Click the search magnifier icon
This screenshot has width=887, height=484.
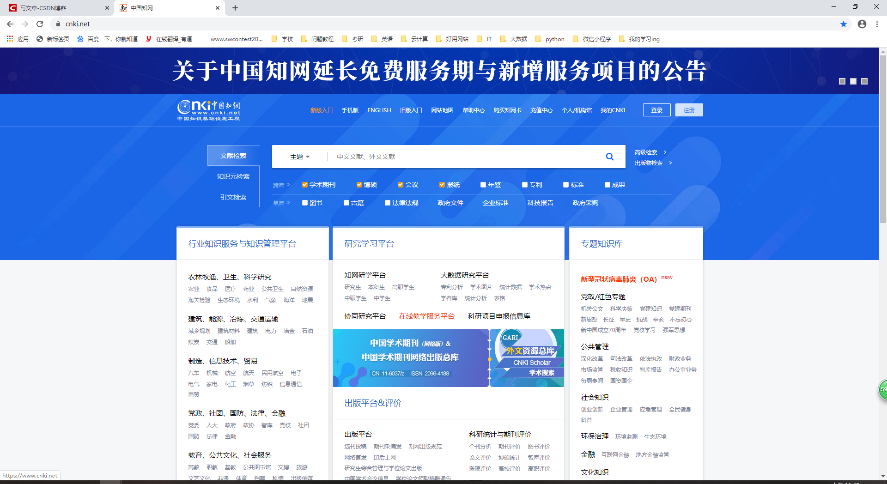point(610,157)
